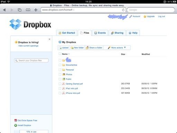Click the Photos folder icon
Image resolution: width=177 pixels, height=133 pixels.
pos(64,74)
